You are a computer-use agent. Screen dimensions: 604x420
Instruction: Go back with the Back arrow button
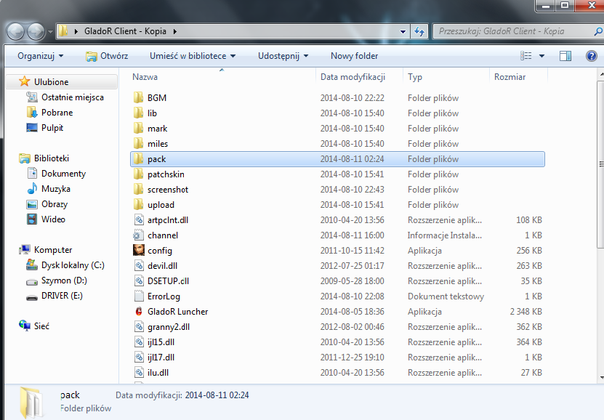[15, 31]
